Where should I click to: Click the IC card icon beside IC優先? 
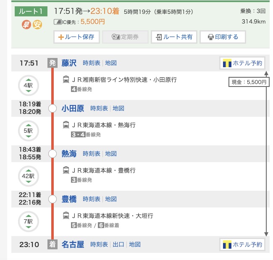58,22
